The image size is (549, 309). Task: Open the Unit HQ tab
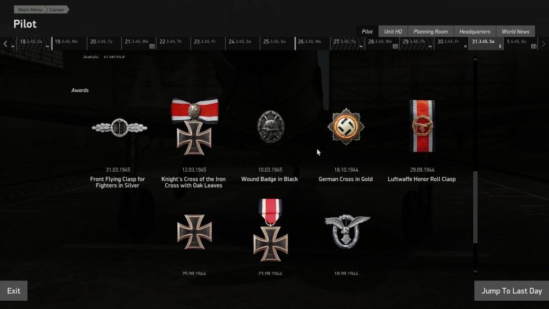(x=393, y=31)
